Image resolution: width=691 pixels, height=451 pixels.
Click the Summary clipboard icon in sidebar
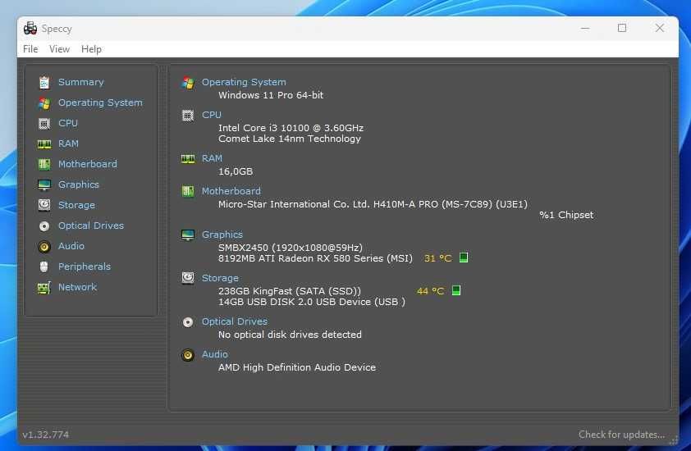coord(44,82)
